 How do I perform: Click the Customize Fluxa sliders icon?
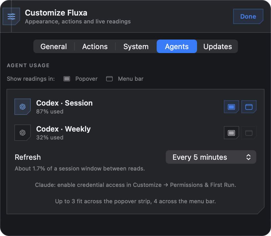[11, 16]
